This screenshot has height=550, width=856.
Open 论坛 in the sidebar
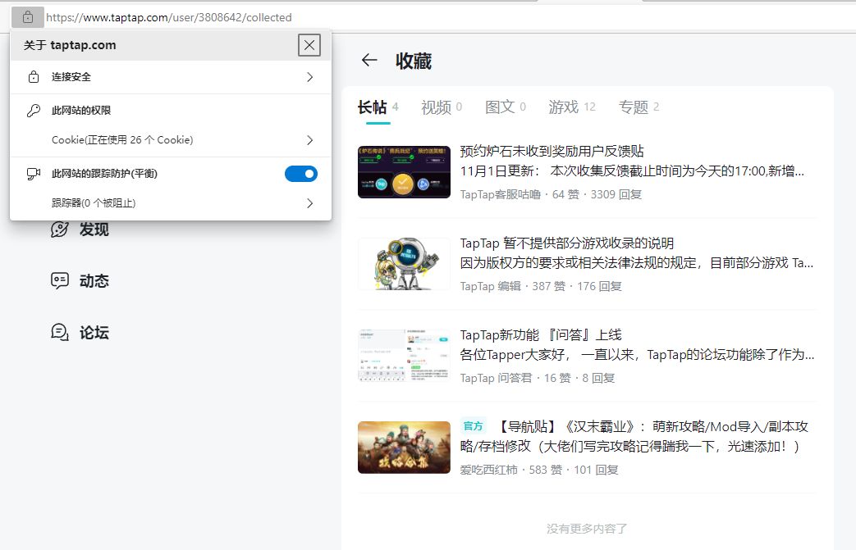coord(80,332)
